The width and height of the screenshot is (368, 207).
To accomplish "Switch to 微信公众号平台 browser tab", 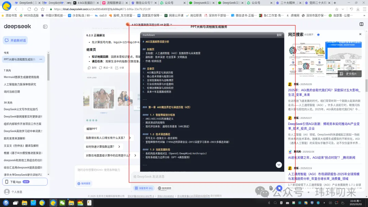I will pos(144,3).
